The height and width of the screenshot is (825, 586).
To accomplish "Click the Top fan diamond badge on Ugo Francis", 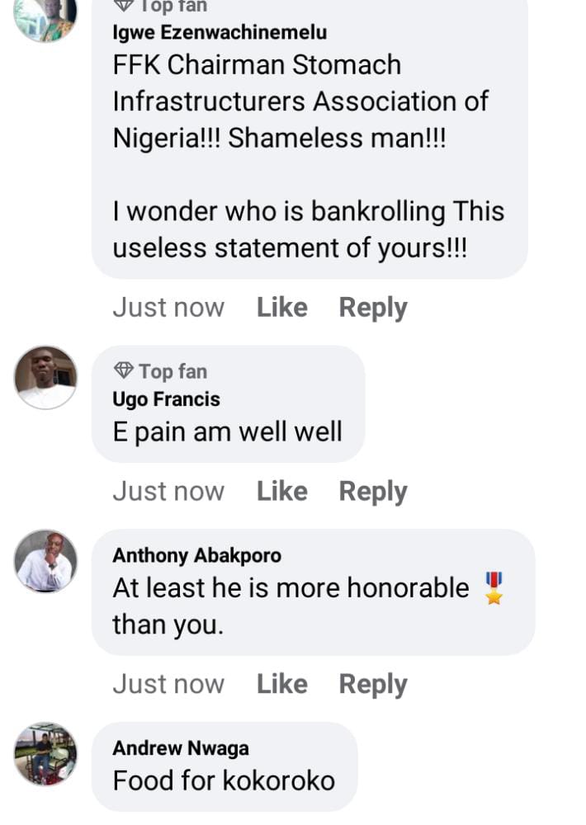I will click(x=123, y=370).
